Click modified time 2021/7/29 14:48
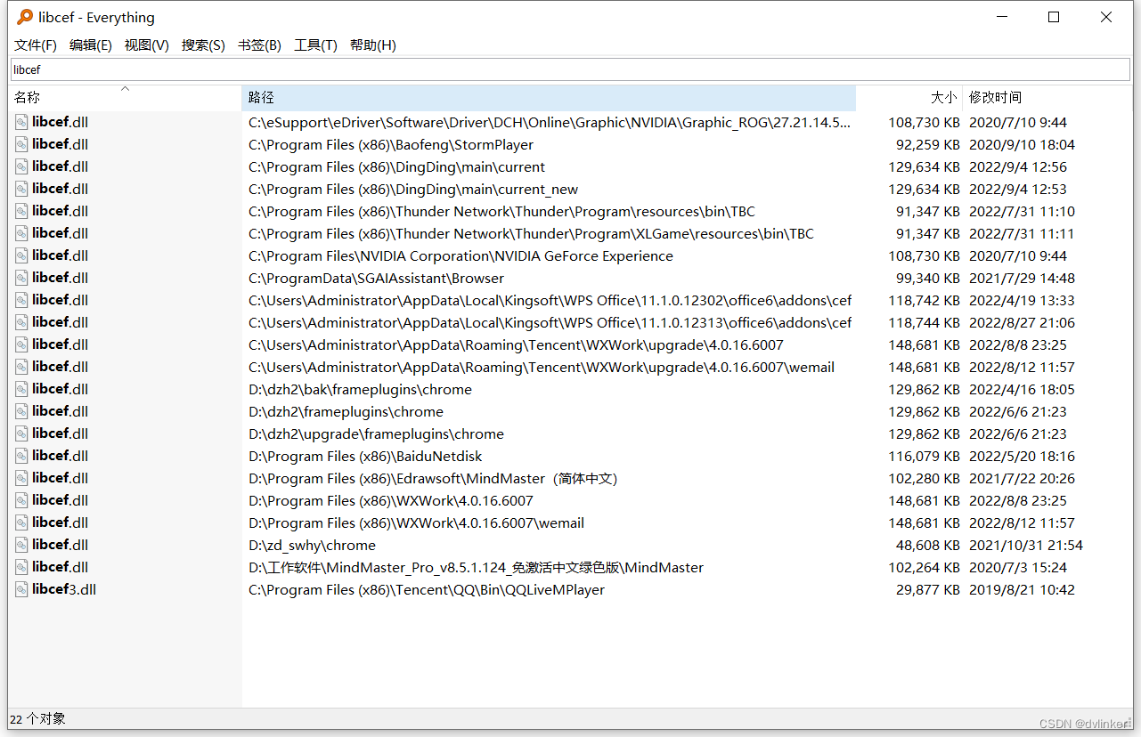This screenshot has width=1141, height=737. 1022,278
